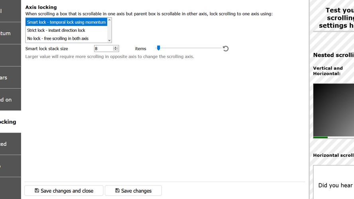The image size is (354, 199).
Task: Click the green horizontal scrollbar under gradient box
Action: [320, 137]
